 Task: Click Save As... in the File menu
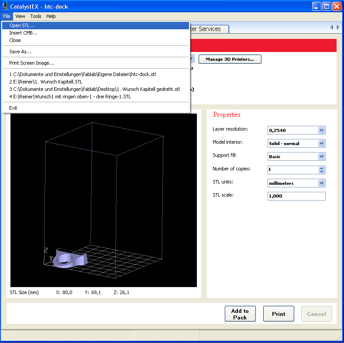[20, 52]
